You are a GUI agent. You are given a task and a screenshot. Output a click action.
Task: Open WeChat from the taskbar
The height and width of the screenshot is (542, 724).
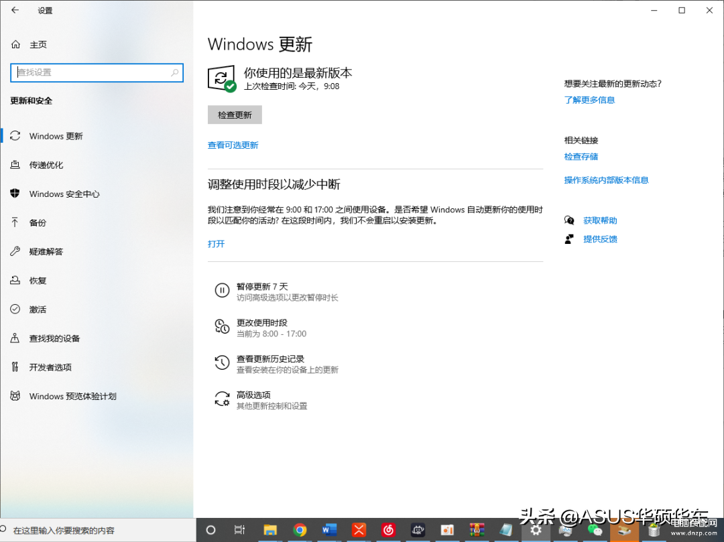tap(595, 531)
